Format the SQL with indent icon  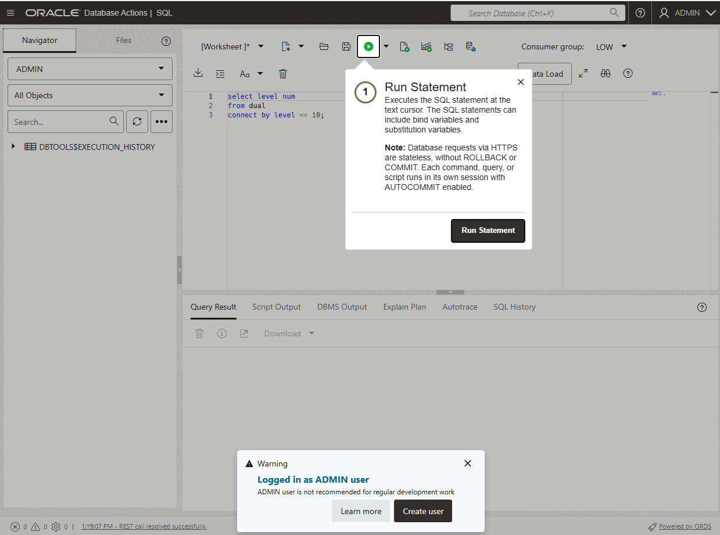click(x=220, y=74)
